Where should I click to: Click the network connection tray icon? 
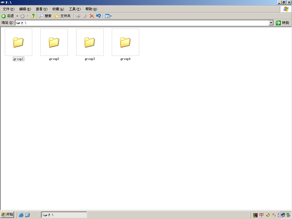point(283,215)
